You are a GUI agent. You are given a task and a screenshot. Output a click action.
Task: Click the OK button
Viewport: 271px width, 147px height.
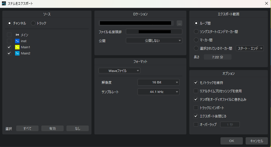pos(232,141)
